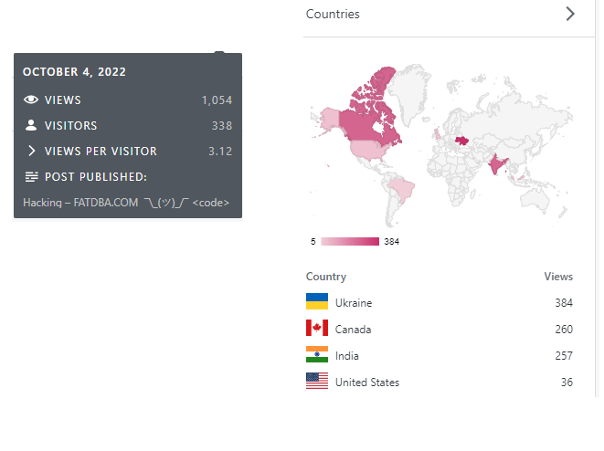Screen dimensions: 604x451
Task: Click the person icon beside Visitors
Action: pyautogui.click(x=31, y=126)
